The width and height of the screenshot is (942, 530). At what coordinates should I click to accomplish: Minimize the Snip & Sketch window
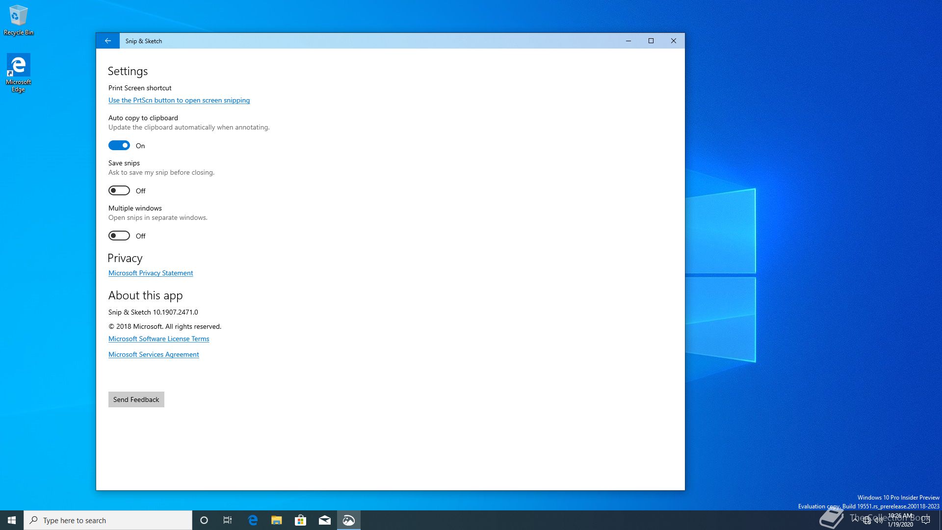pyautogui.click(x=628, y=41)
